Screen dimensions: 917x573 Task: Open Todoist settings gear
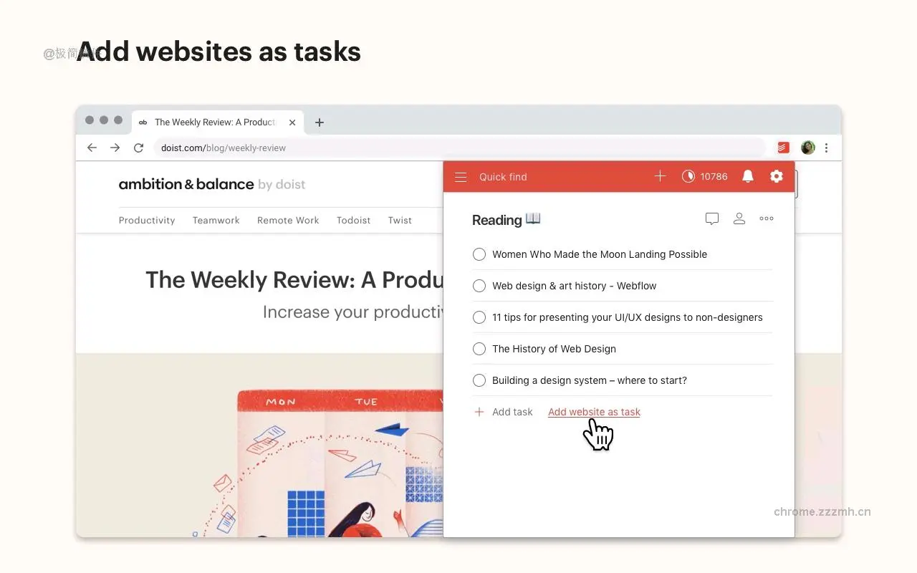777,176
